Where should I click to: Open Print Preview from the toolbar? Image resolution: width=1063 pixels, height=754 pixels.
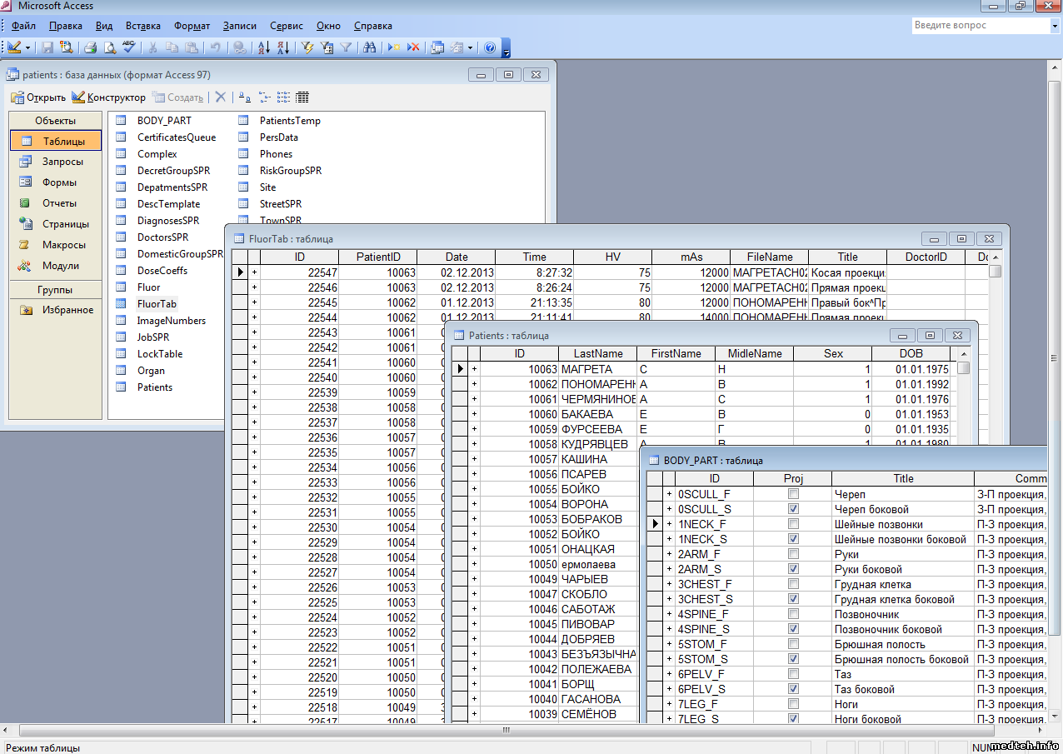pos(109,47)
